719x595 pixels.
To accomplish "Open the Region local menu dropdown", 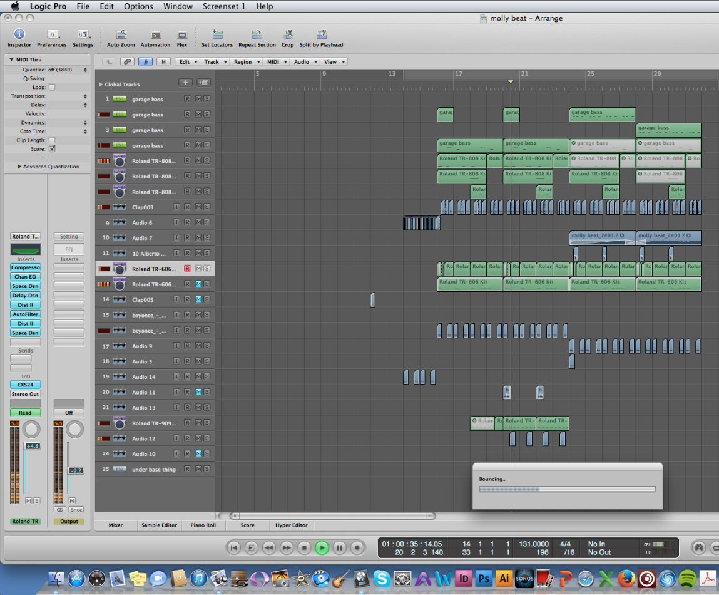I will pos(246,61).
